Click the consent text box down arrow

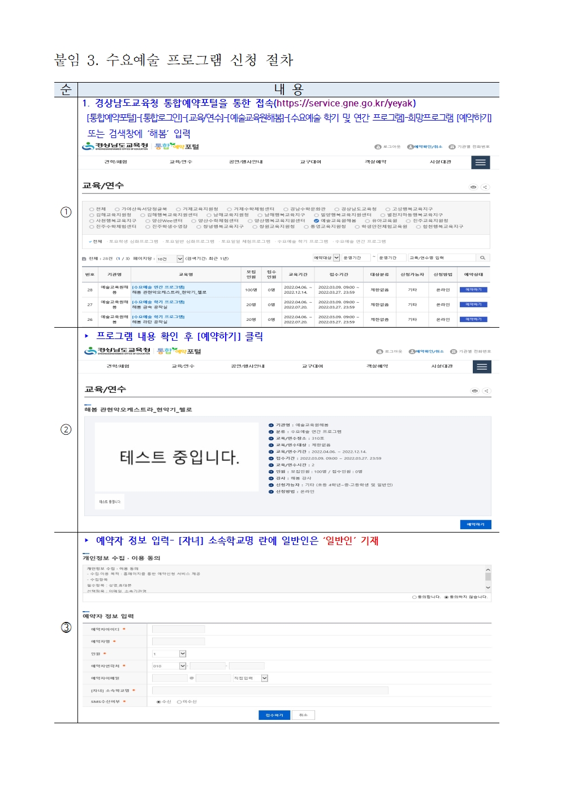click(x=488, y=588)
